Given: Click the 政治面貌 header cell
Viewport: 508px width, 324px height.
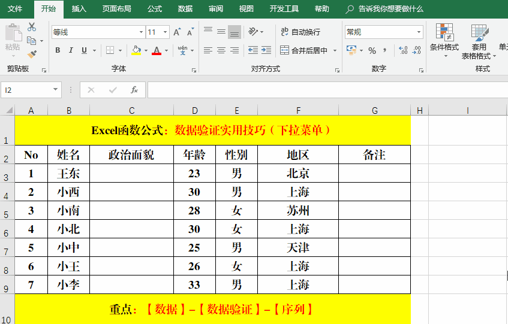Looking at the screenshot, I should click(x=131, y=155).
